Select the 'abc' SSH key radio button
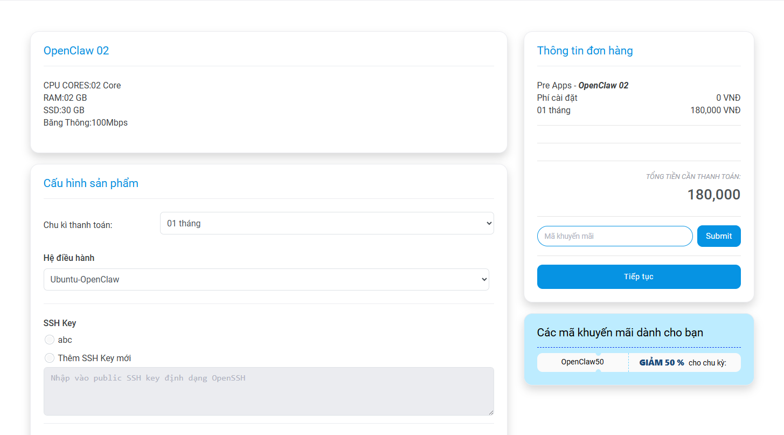 click(50, 340)
